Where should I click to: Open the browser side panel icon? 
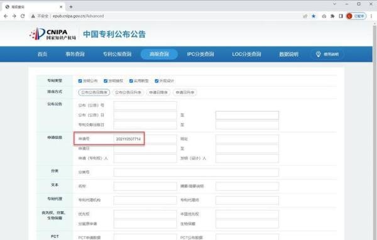[341, 16]
